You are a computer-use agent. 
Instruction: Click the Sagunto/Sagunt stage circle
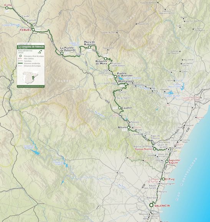pos(167,161)
